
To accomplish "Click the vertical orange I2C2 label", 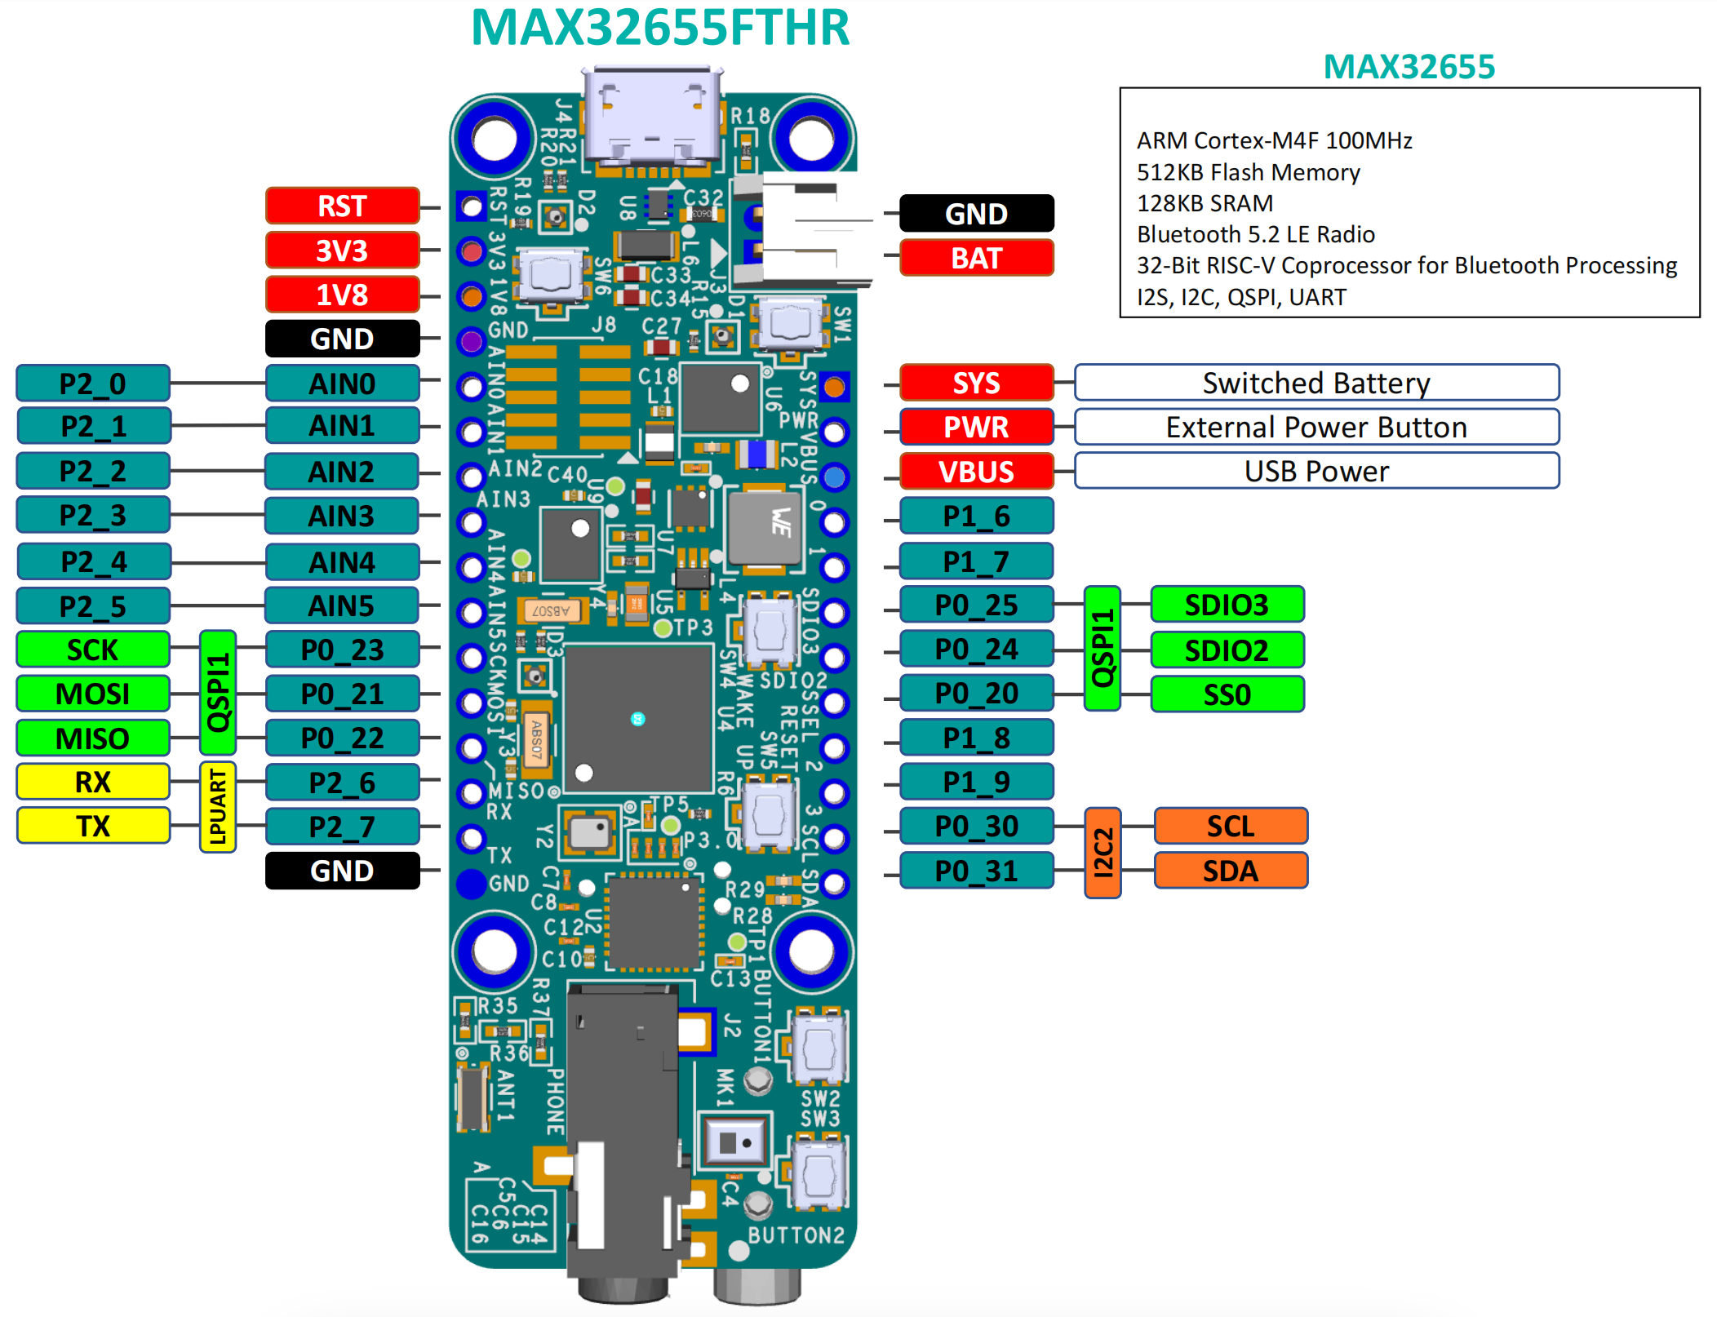I will pyautogui.click(x=1103, y=853).
